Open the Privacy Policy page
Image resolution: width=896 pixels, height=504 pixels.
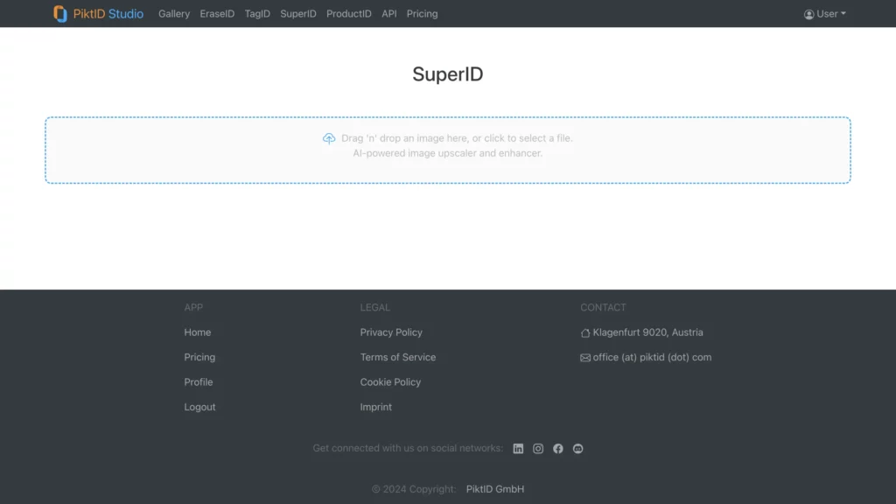coord(391,332)
